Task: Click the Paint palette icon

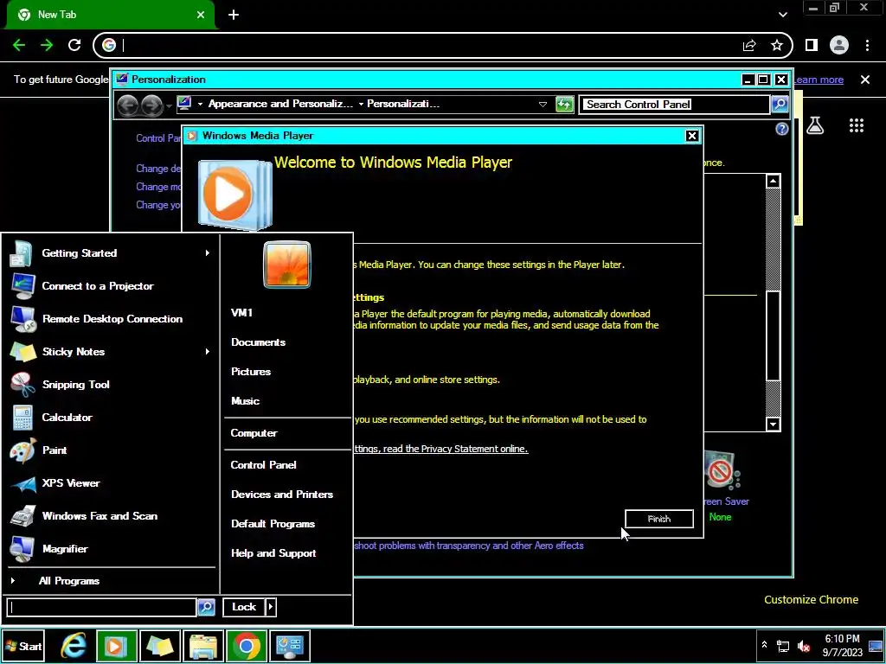Action: click(x=22, y=450)
